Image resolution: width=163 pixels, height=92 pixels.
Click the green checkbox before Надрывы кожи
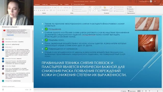coord(46,40)
